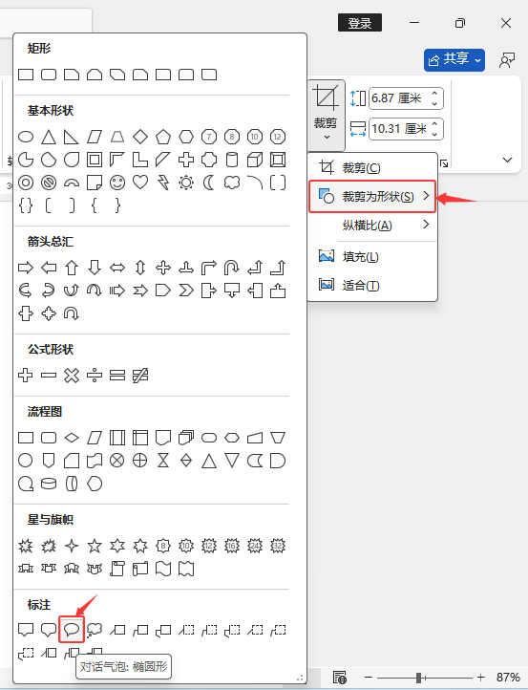Increase the height value with up spinner

434,93
